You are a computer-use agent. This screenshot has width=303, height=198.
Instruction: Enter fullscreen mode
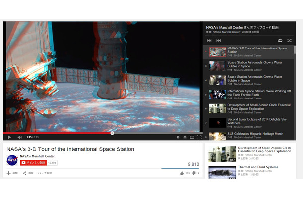199,137
